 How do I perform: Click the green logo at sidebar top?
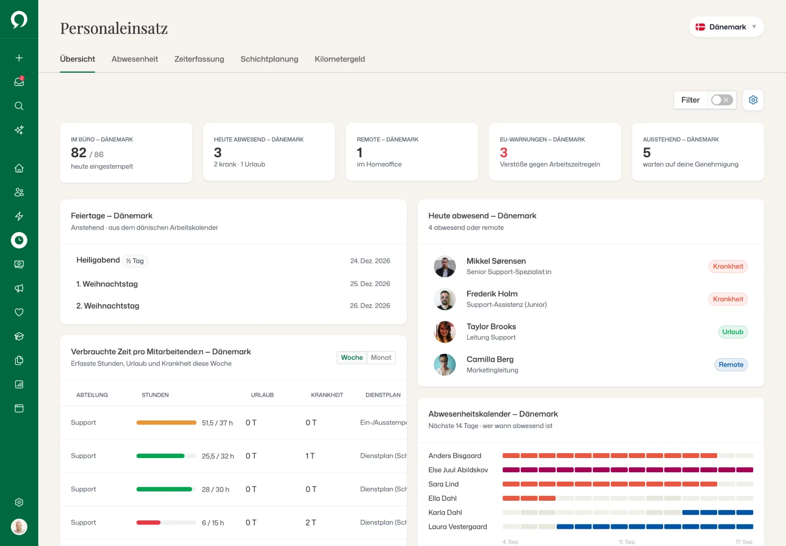pyautogui.click(x=19, y=20)
